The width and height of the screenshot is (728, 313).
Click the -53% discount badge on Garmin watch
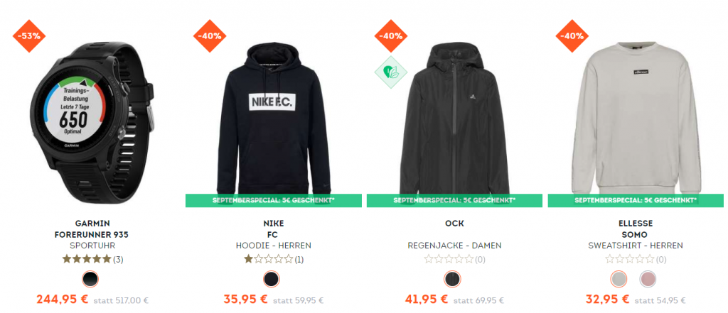point(28,35)
